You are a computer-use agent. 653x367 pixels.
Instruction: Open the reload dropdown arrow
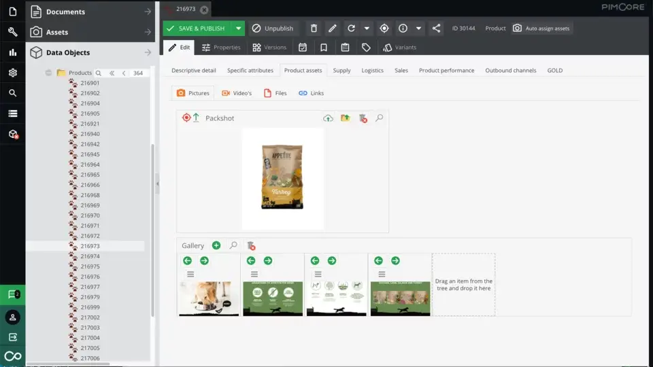[367, 29]
